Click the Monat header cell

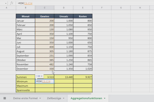pyautogui.click(x=25, y=16)
